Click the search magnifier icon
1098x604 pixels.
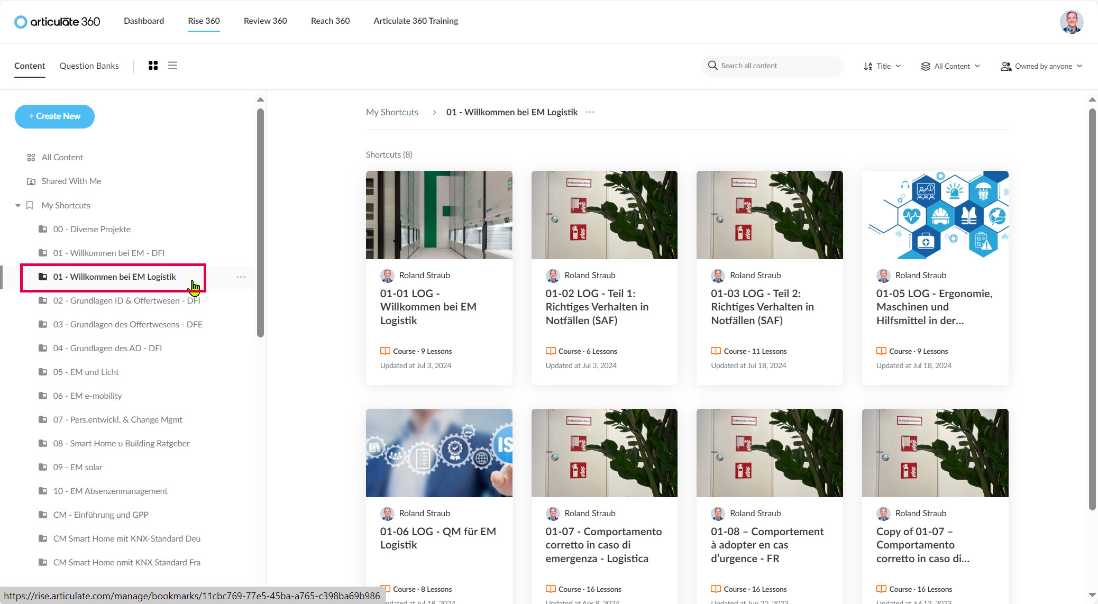pyautogui.click(x=712, y=66)
